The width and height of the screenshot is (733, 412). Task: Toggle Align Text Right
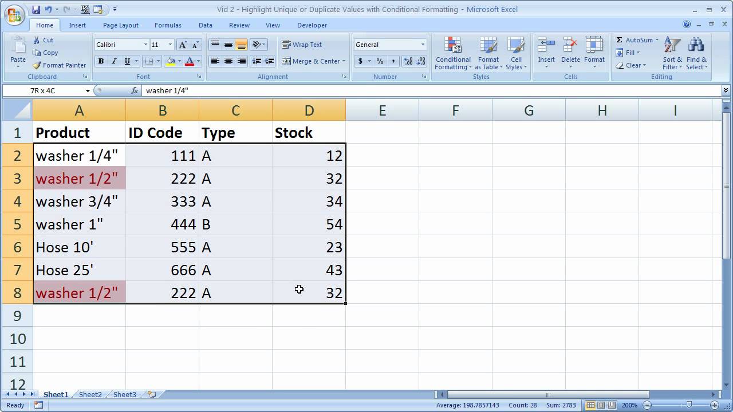(x=242, y=61)
